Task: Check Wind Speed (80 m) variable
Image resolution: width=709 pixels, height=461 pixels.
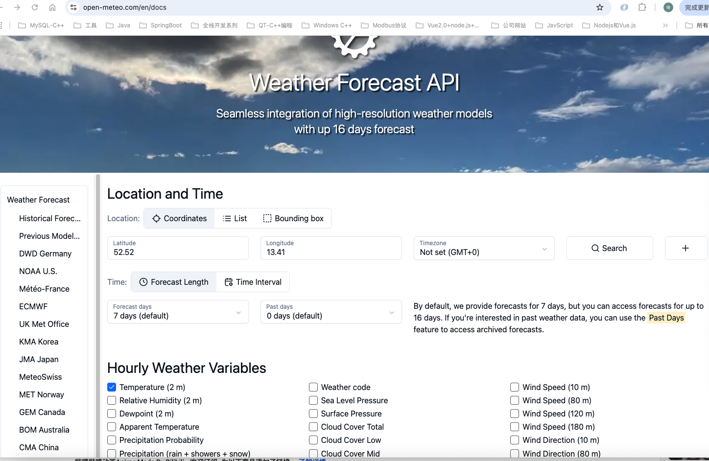Action: 514,400
